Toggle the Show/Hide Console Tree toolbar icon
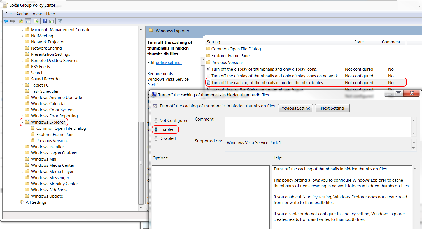Image resolution: width=422 pixels, height=229 pixels. pyautogui.click(x=28, y=21)
